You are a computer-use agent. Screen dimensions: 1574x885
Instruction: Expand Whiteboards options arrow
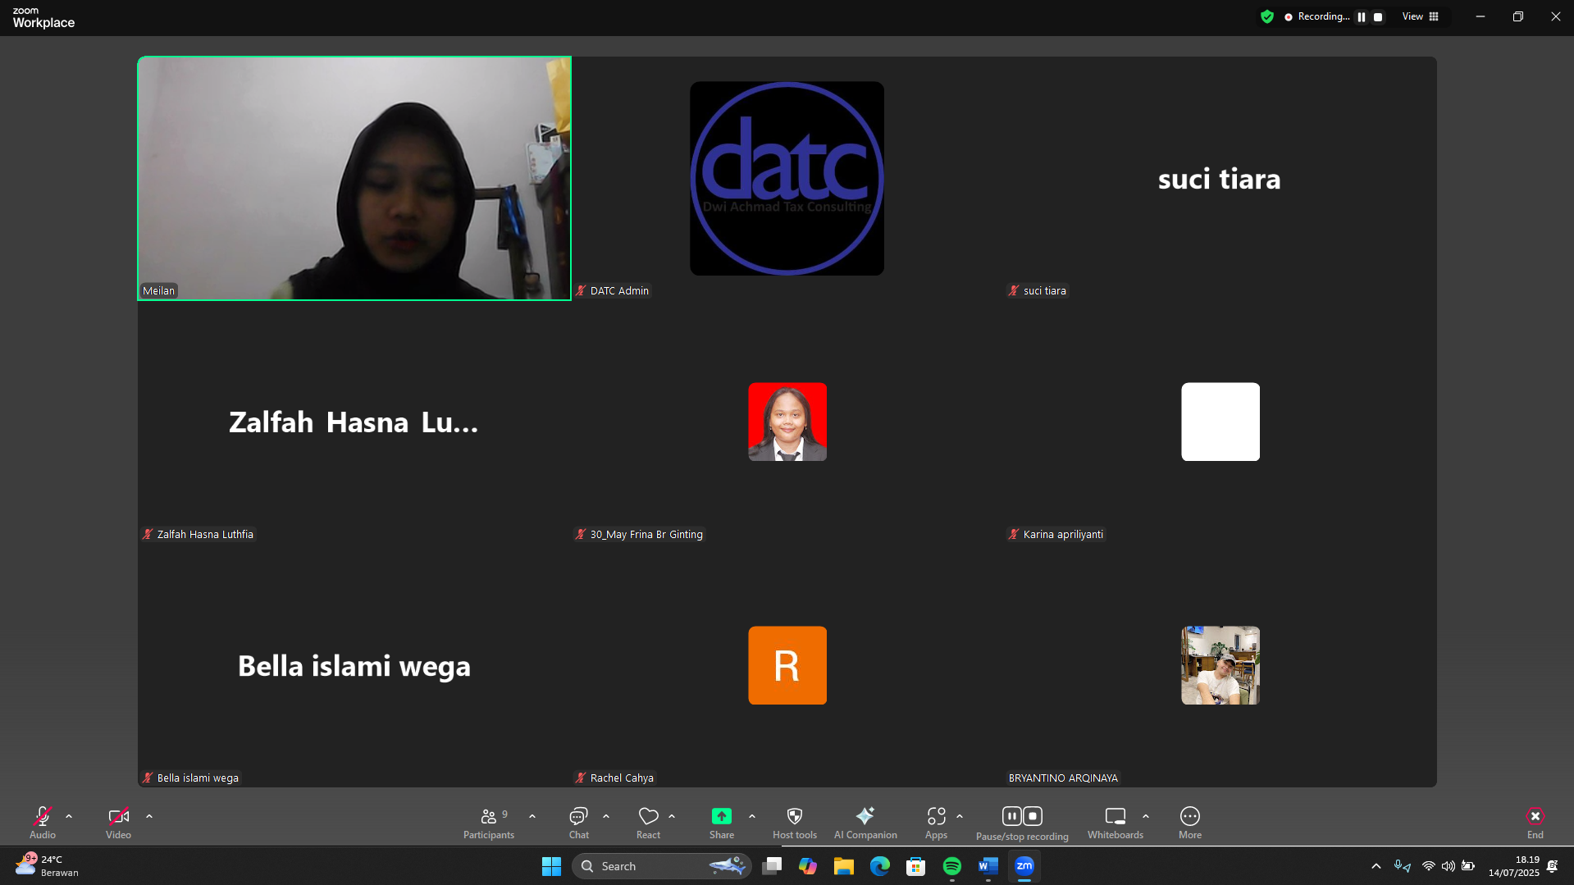click(x=1146, y=816)
